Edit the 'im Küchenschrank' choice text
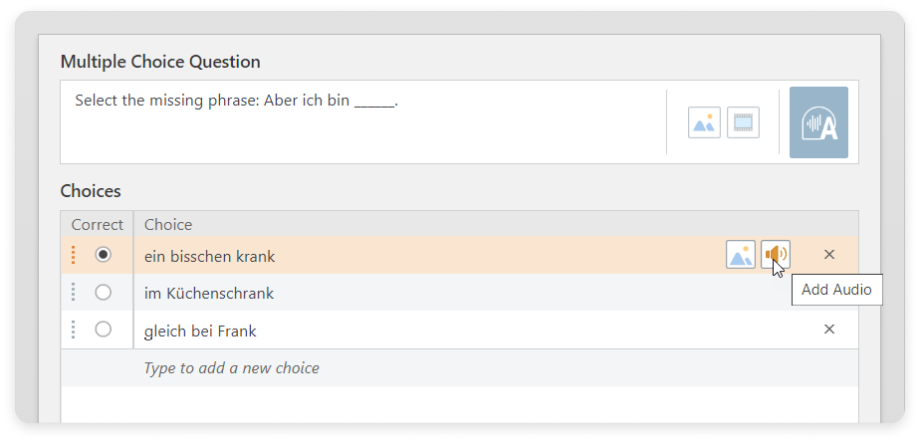The height and width of the screenshot is (442, 920). 209,293
